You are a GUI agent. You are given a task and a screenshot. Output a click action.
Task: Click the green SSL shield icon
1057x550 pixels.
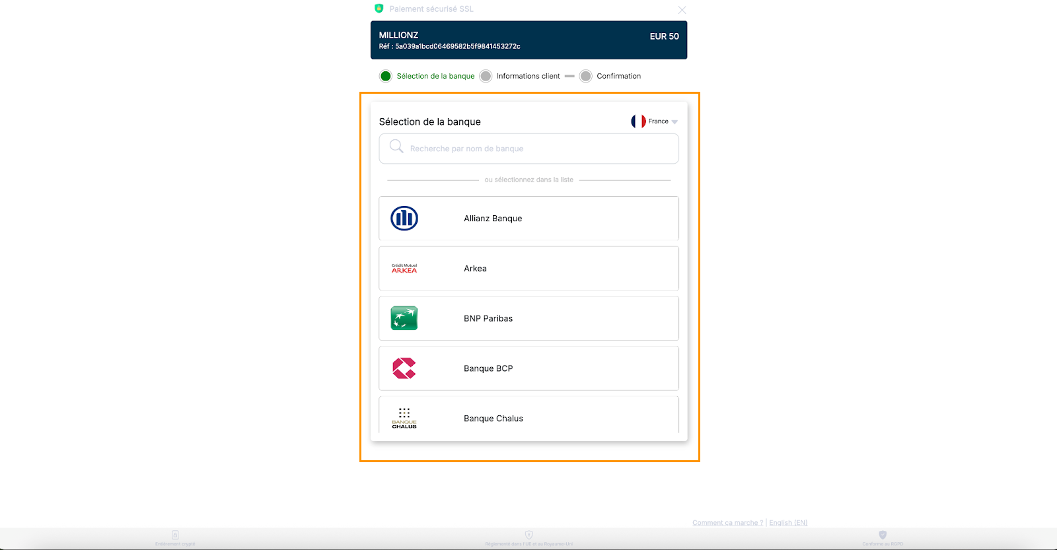[x=379, y=9]
